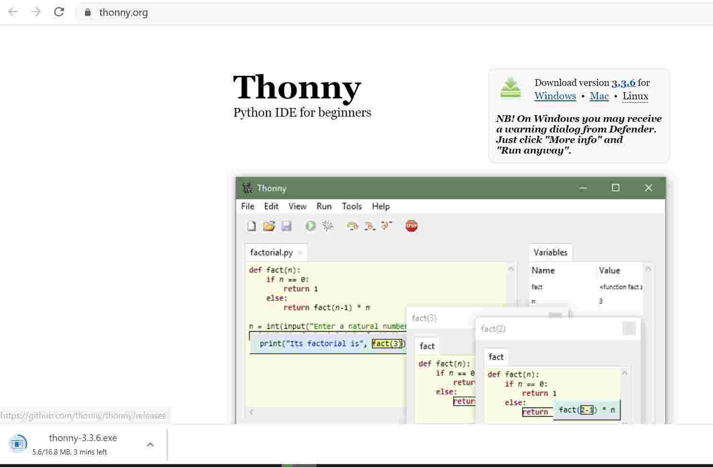Click the fact(2-1) * n evaluation box

point(587,410)
